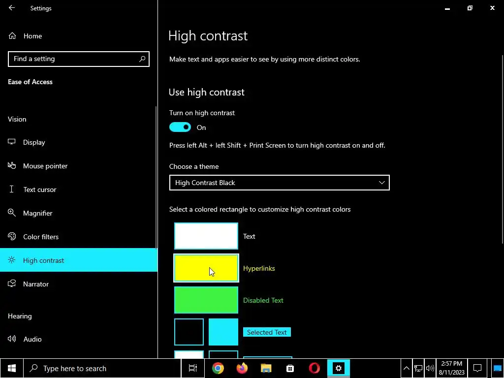
Task: Open Color filters settings
Action: coord(79,237)
